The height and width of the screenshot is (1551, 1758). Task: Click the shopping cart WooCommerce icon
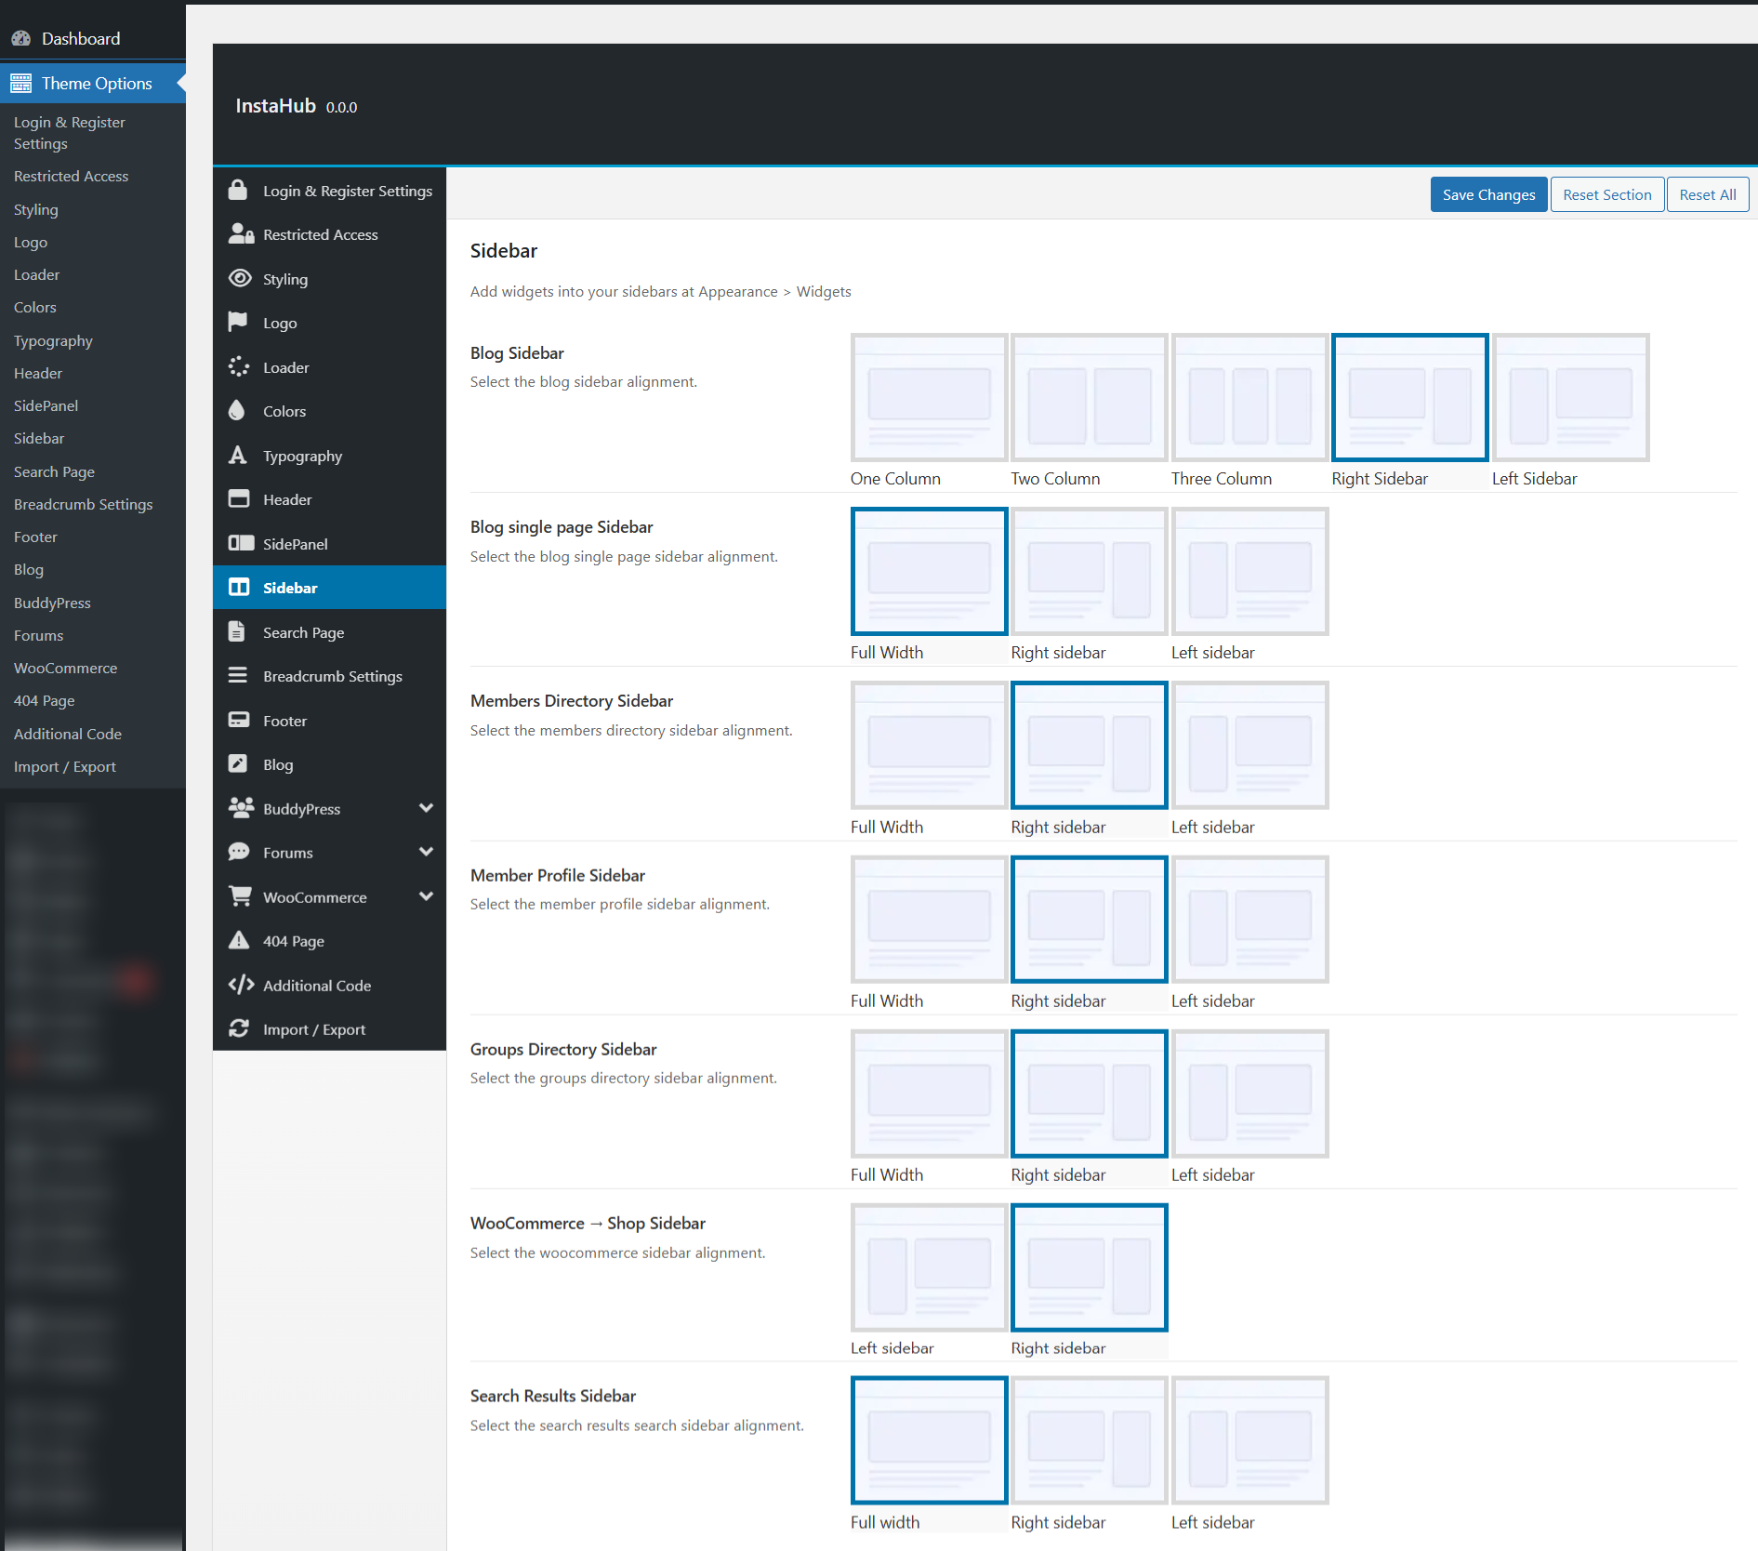pyautogui.click(x=240, y=896)
